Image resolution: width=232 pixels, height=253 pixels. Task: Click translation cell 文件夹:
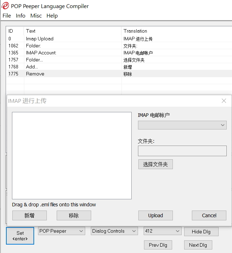tap(130, 46)
